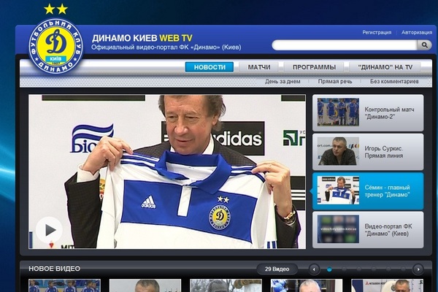
Task: Click the Dynamo Kyiv club logo
Action: pyautogui.click(x=55, y=45)
